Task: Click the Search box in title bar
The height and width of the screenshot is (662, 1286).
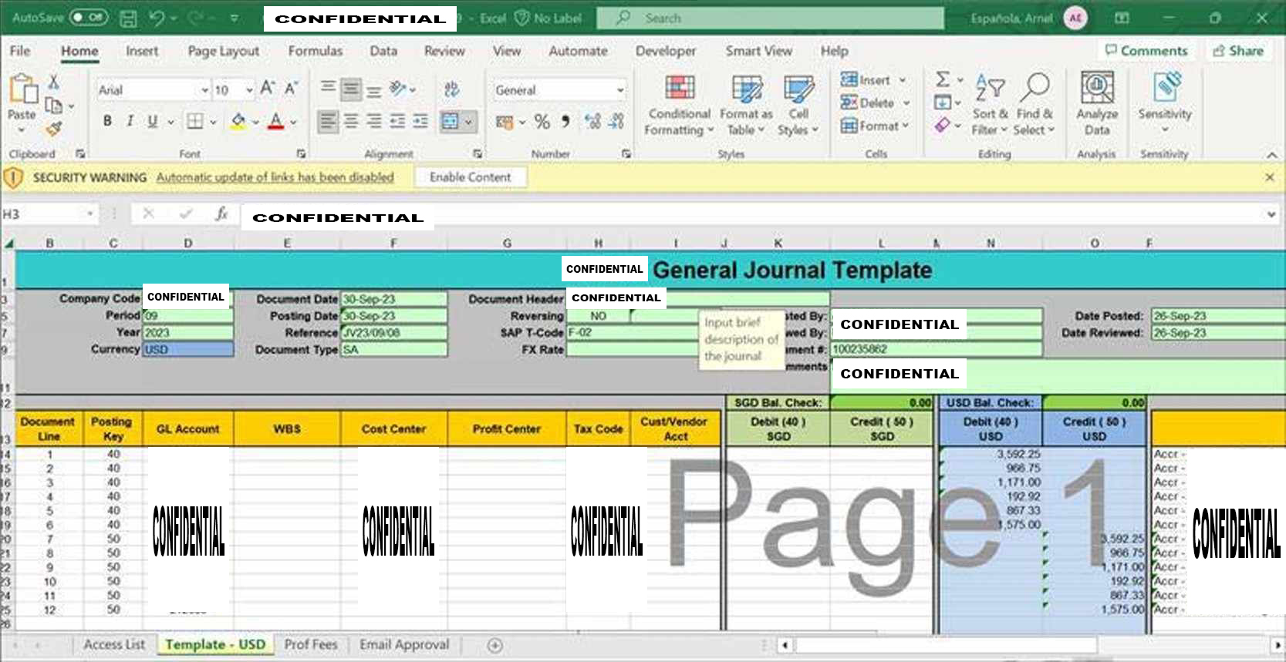Action: point(770,18)
